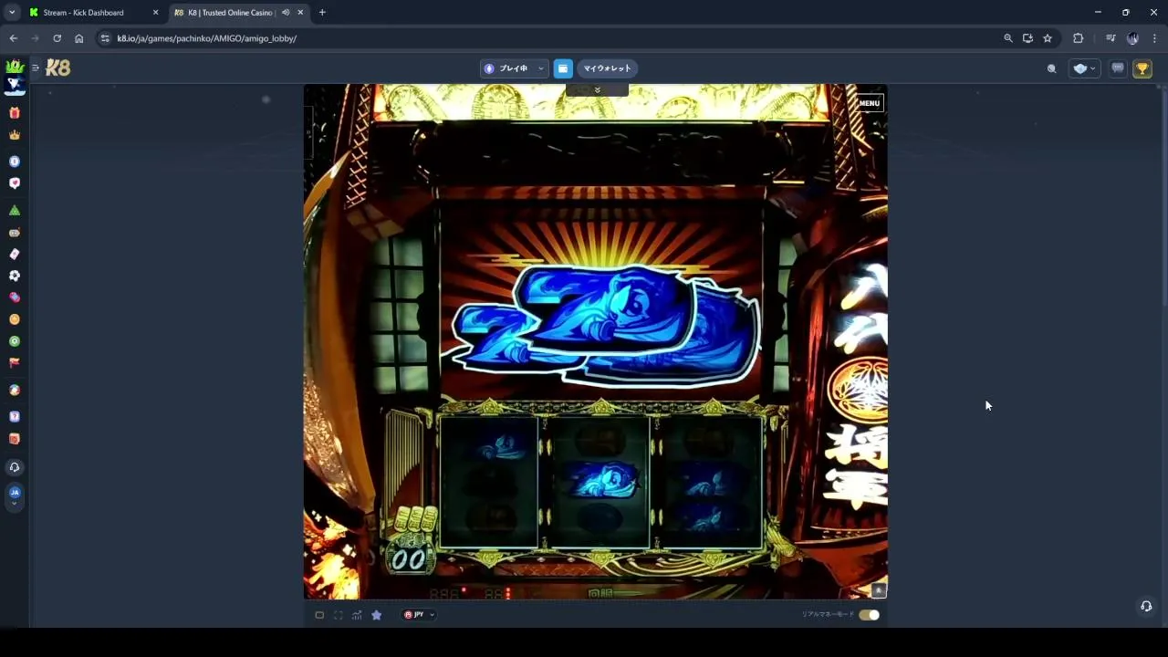Click floating headset support button bottom right

[1146, 606]
